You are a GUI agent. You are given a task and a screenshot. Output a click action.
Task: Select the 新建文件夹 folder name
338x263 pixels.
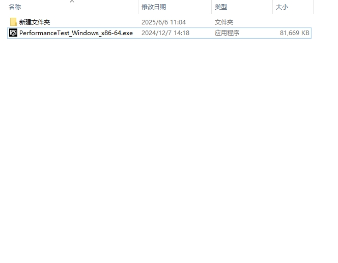coord(35,22)
